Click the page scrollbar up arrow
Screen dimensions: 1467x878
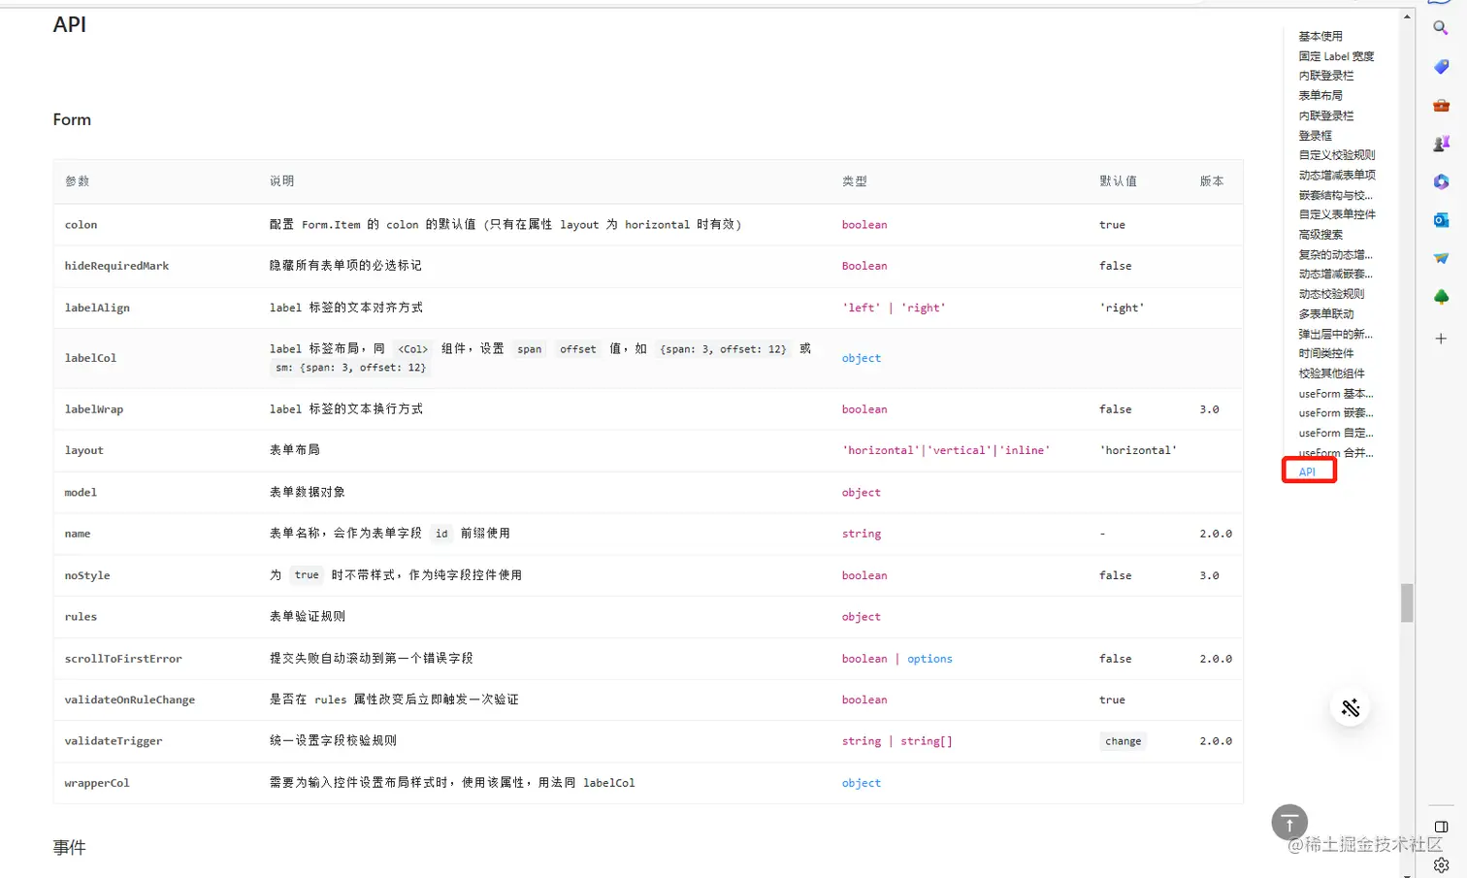pos(1407,16)
